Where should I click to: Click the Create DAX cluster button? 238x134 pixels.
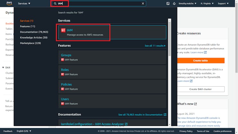200,89
